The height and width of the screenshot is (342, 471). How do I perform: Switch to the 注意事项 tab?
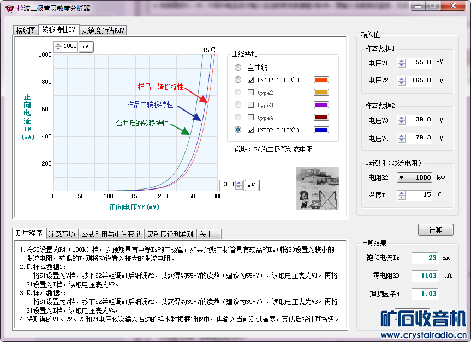62,234
